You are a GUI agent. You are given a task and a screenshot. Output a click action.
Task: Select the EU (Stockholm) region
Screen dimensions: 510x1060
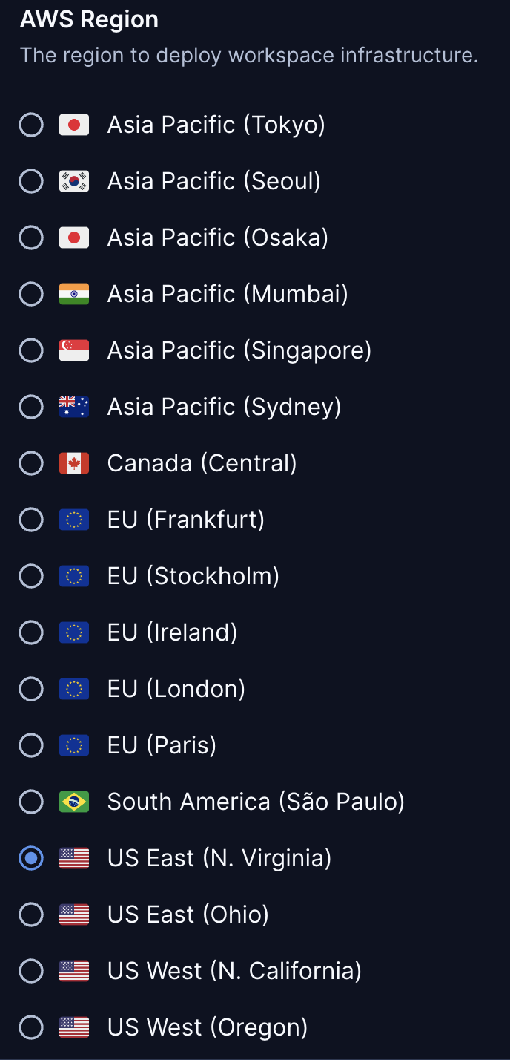pos(31,576)
